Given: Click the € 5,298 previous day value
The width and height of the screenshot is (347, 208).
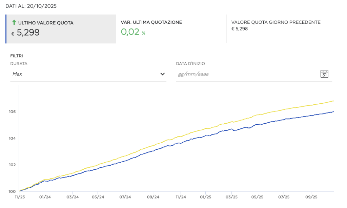Looking at the screenshot, I should [240, 29].
